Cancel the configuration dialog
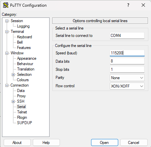Viewport: 151px width, 147px height. coord(134,143)
